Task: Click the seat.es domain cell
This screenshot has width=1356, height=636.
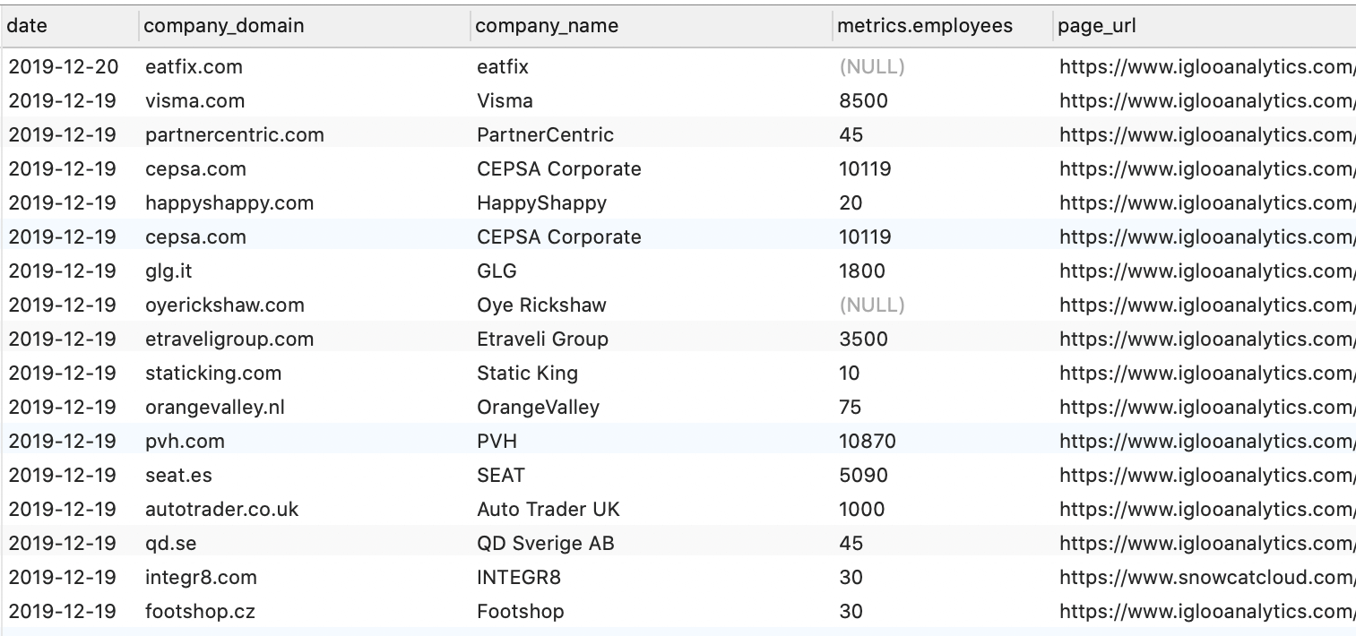Action: point(178,476)
